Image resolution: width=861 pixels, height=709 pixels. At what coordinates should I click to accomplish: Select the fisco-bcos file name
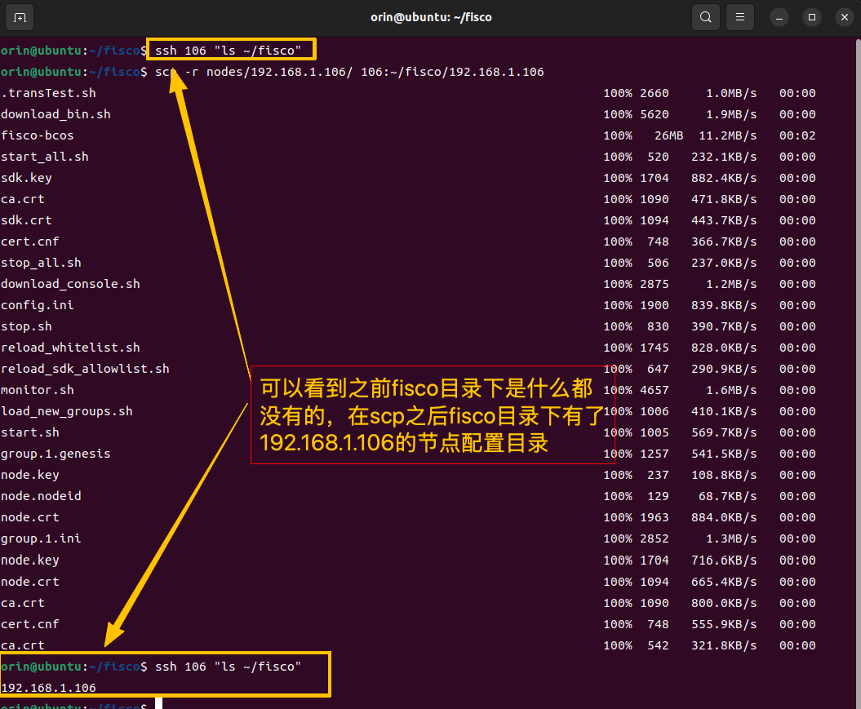(37, 135)
